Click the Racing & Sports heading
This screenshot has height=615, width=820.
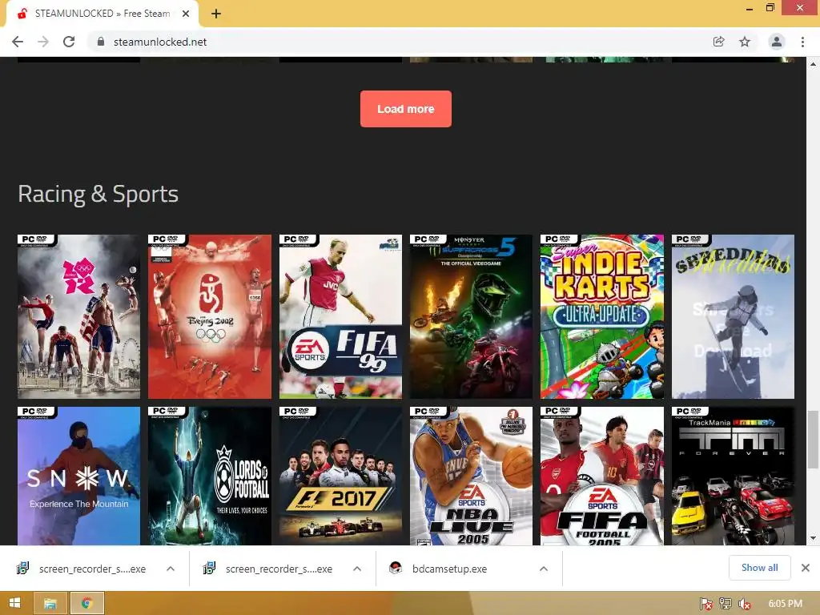coord(98,194)
